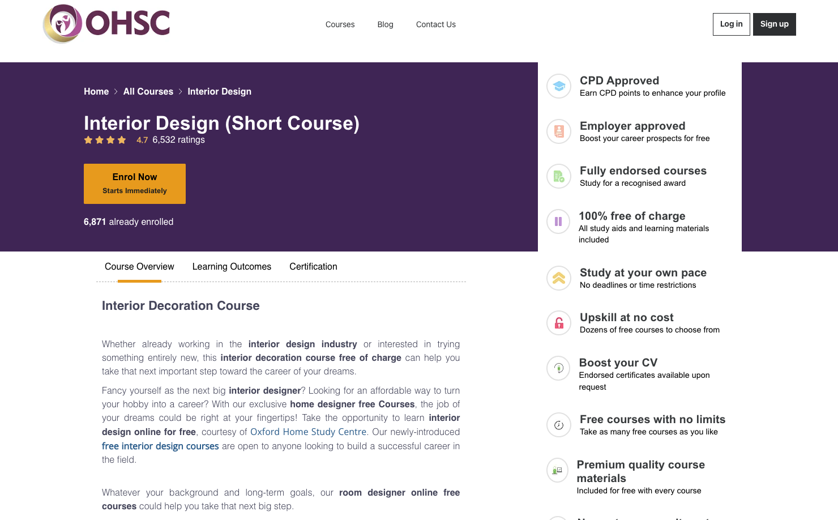Click the 100% free of charge icon
This screenshot has height=520, width=838.
(x=558, y=221)
